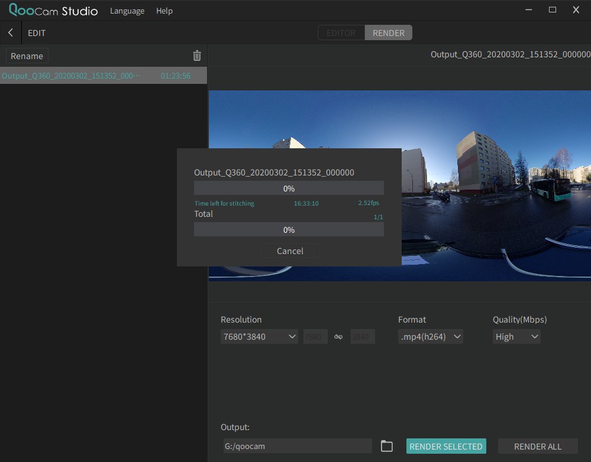Click the Total progress bar
The image size is (591, 462).
coord(289,230)
